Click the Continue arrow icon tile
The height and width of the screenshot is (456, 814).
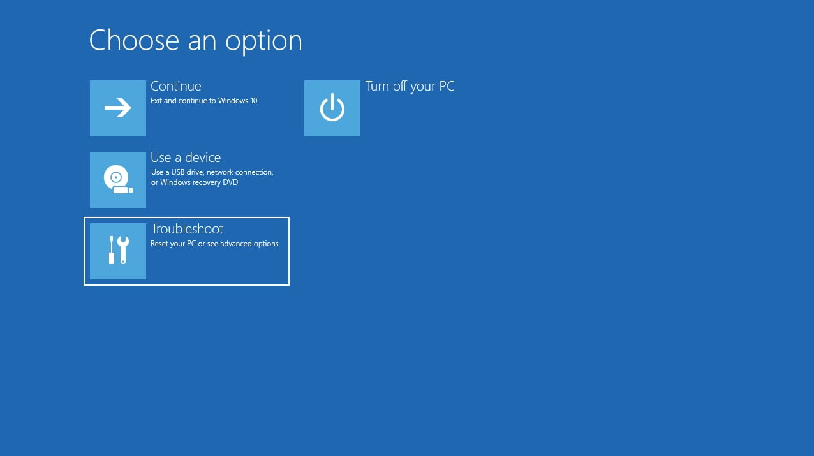118,108
